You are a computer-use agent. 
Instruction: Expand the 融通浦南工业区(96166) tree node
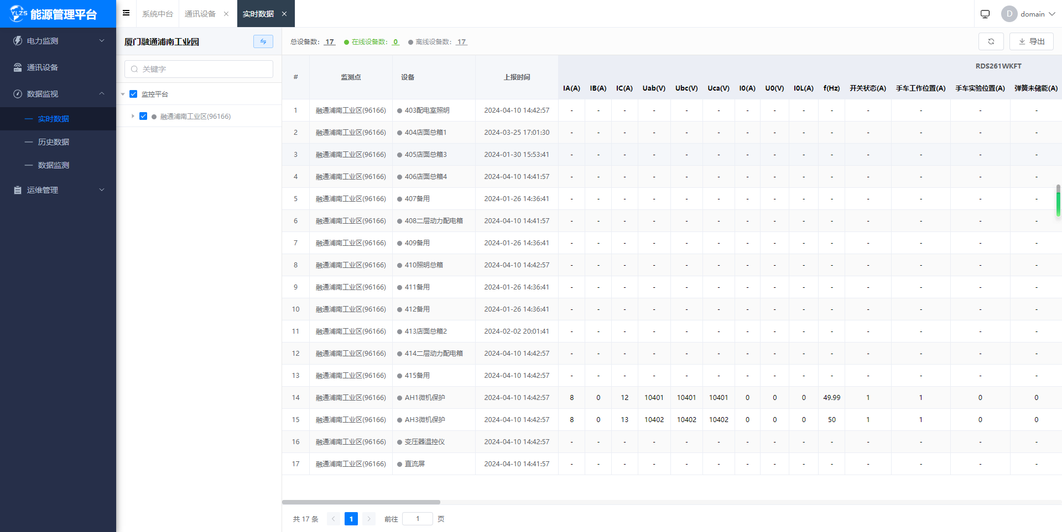coord(133,116)
